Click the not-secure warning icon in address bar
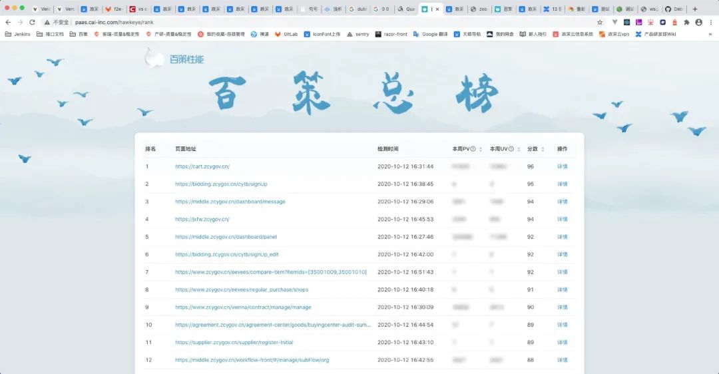Image resolution: width=719 pixels, height=374 pixels. (47, 22)
